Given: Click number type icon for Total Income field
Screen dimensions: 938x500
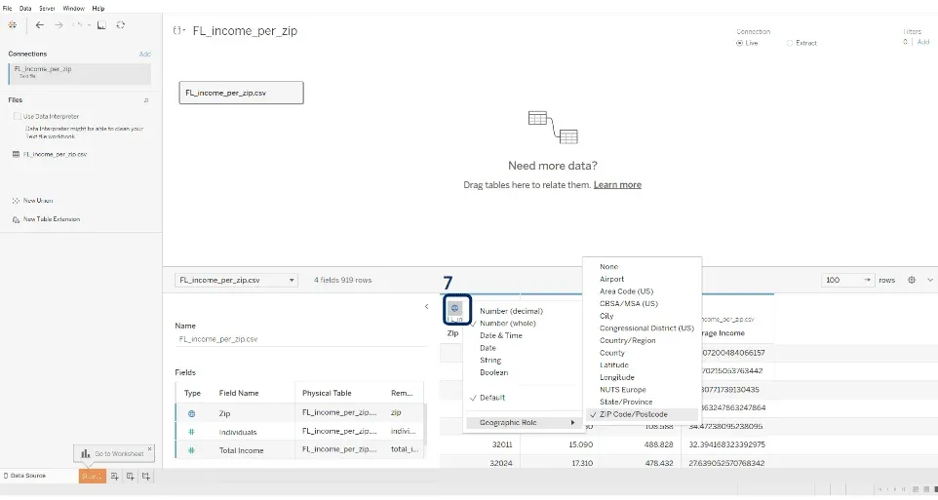Looking at the screenshot, I should (191, 450).
